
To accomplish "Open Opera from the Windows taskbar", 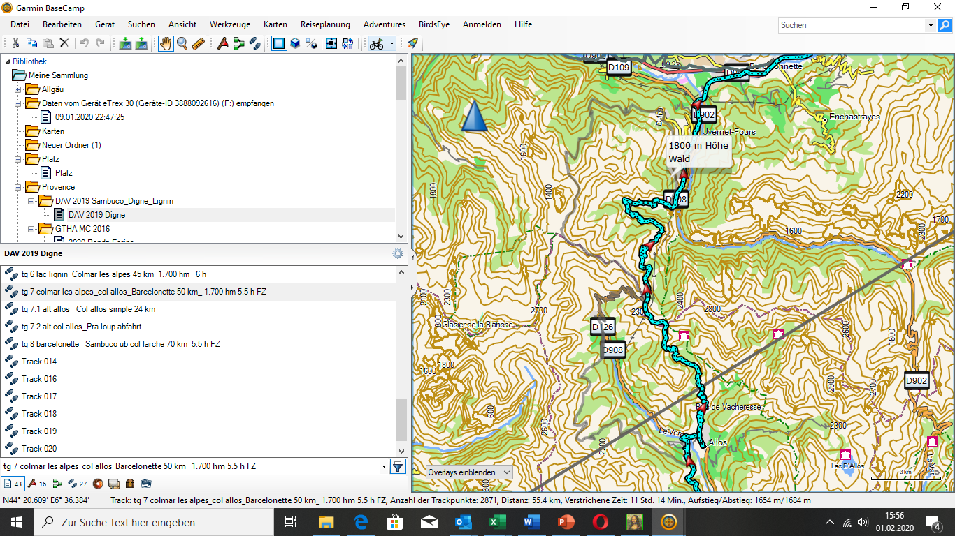I will point(601,522).
